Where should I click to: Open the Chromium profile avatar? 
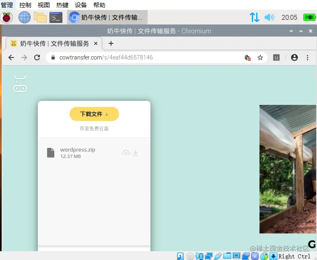click(x=294, y=57)
